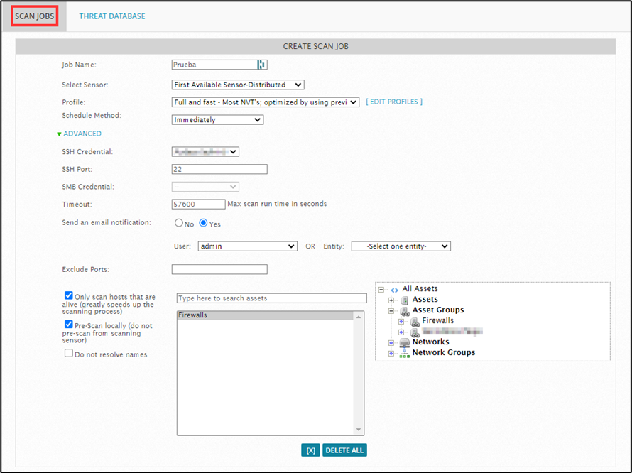Click the Firewalls group icon in tree

coord(414,321)
